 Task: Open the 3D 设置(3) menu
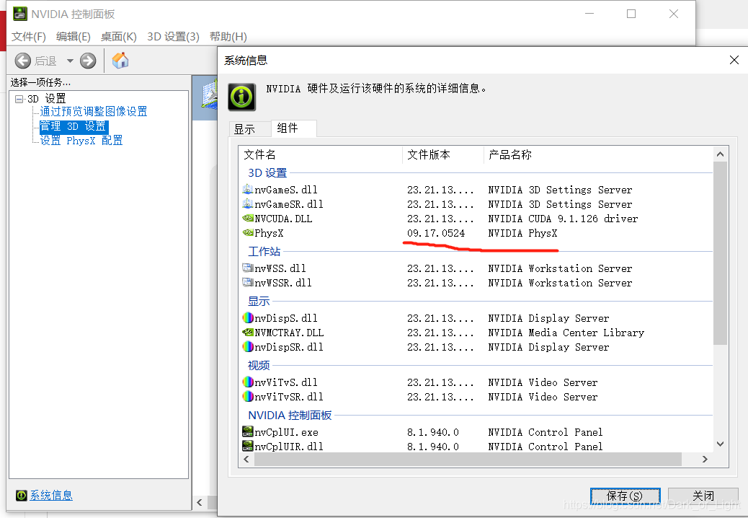[x=173, y=37]
